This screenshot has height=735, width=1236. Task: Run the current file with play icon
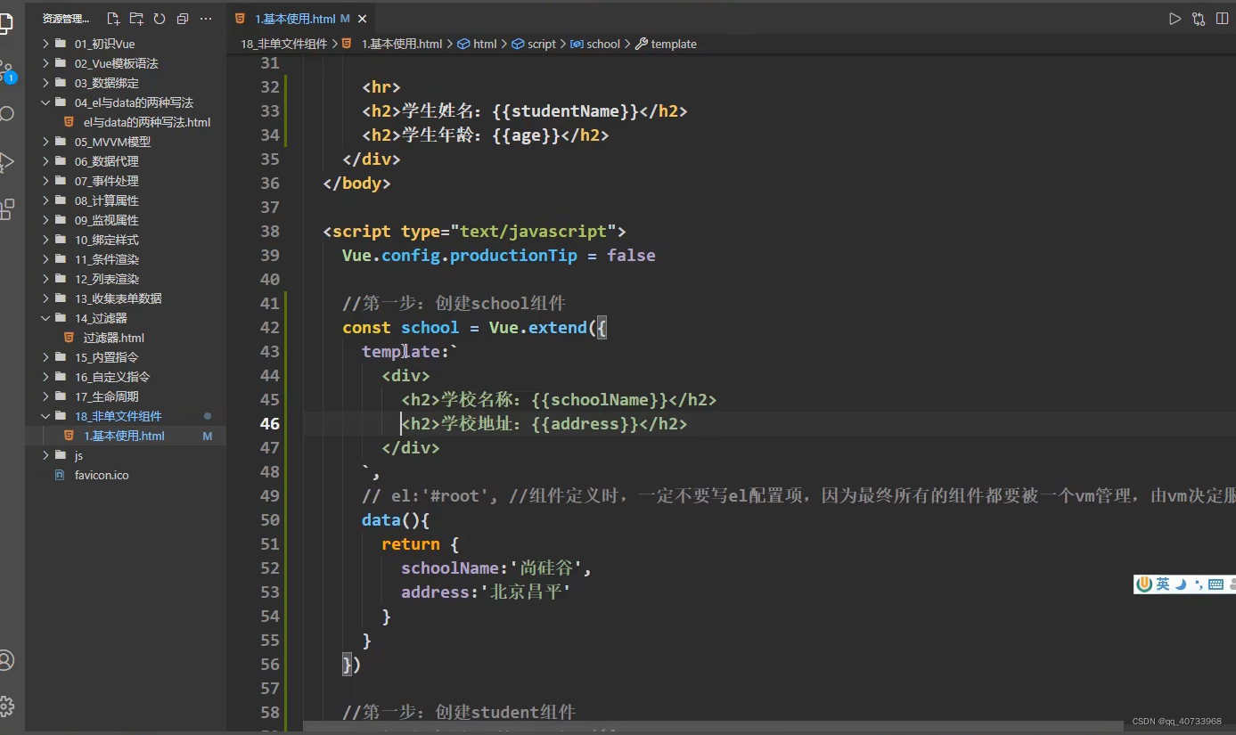point(1175,19)
